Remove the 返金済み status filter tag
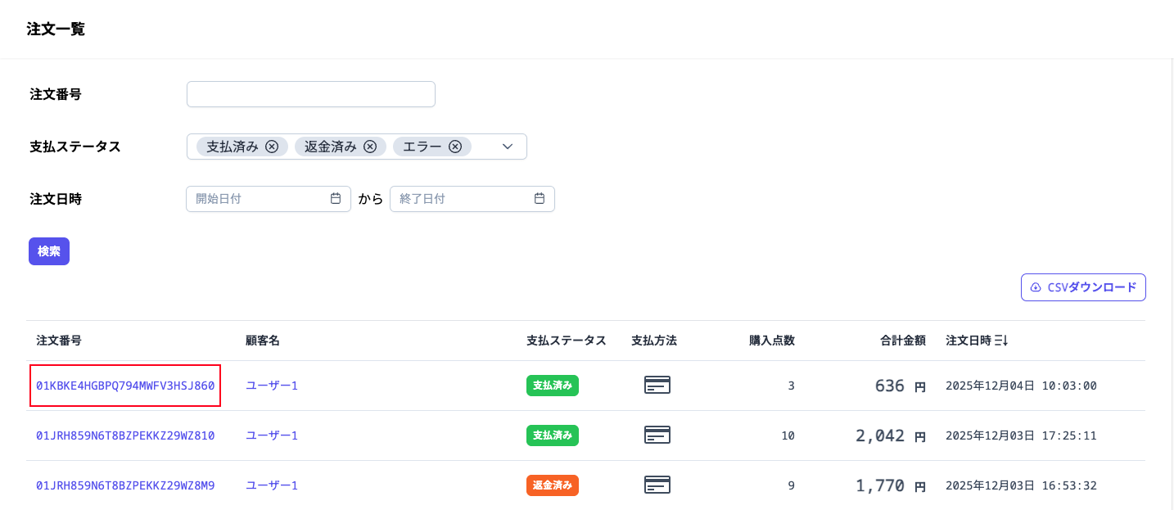The image size is (1174, 510). pyautogui.click(x=370, y=147)
